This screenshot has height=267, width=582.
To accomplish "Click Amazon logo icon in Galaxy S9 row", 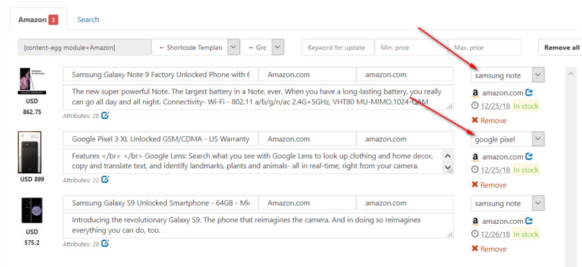I will point(475,222).
